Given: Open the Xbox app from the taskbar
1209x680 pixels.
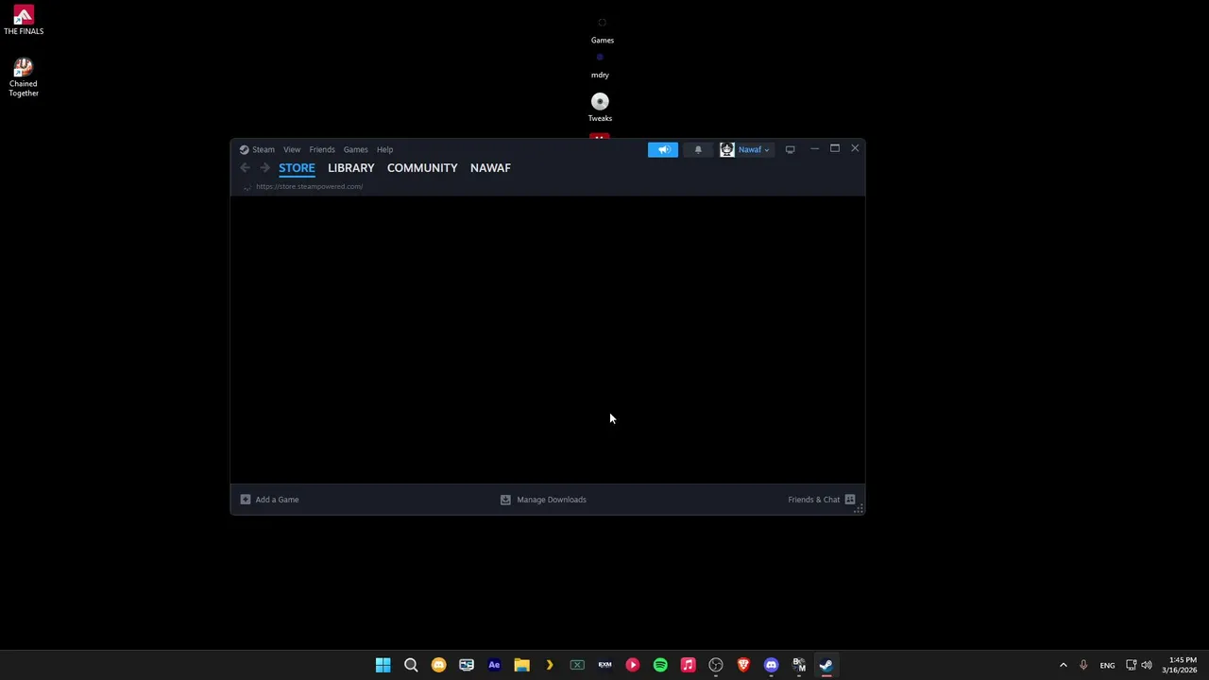Looking at the screenshot, I should 577,665.
